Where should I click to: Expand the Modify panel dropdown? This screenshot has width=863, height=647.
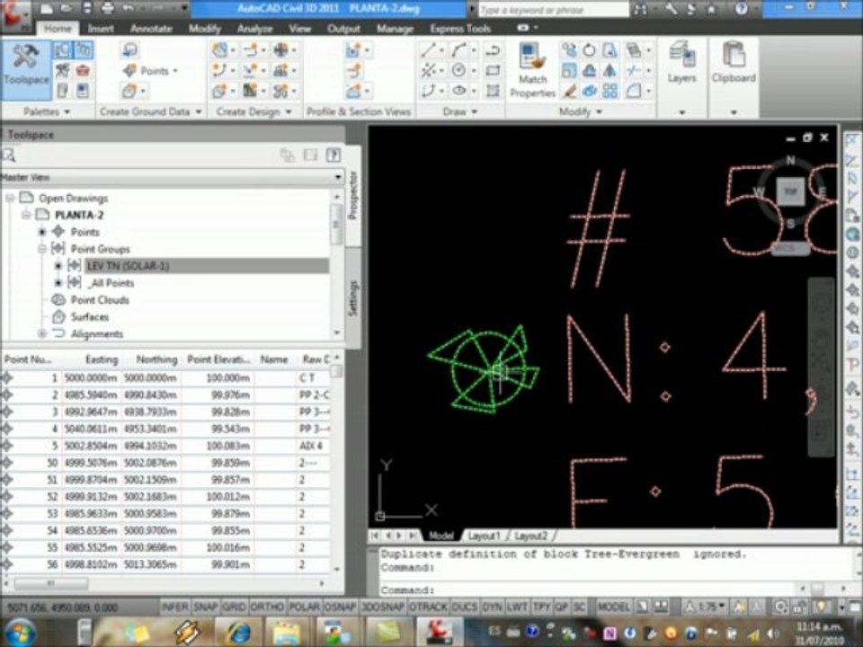(x=600, y=111)
